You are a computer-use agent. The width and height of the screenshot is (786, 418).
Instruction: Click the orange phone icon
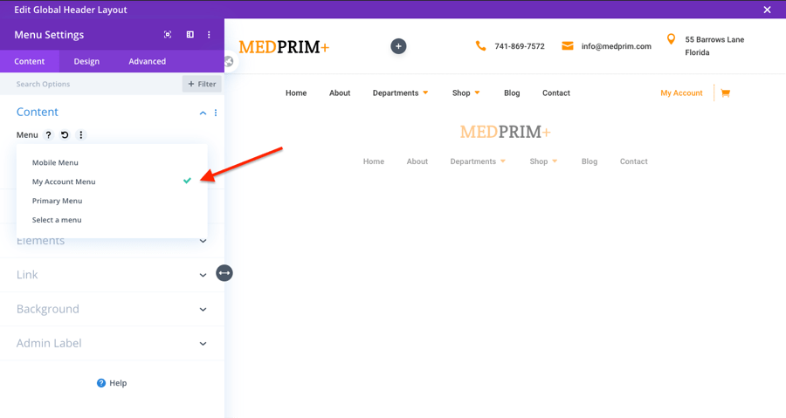point(480,46)
